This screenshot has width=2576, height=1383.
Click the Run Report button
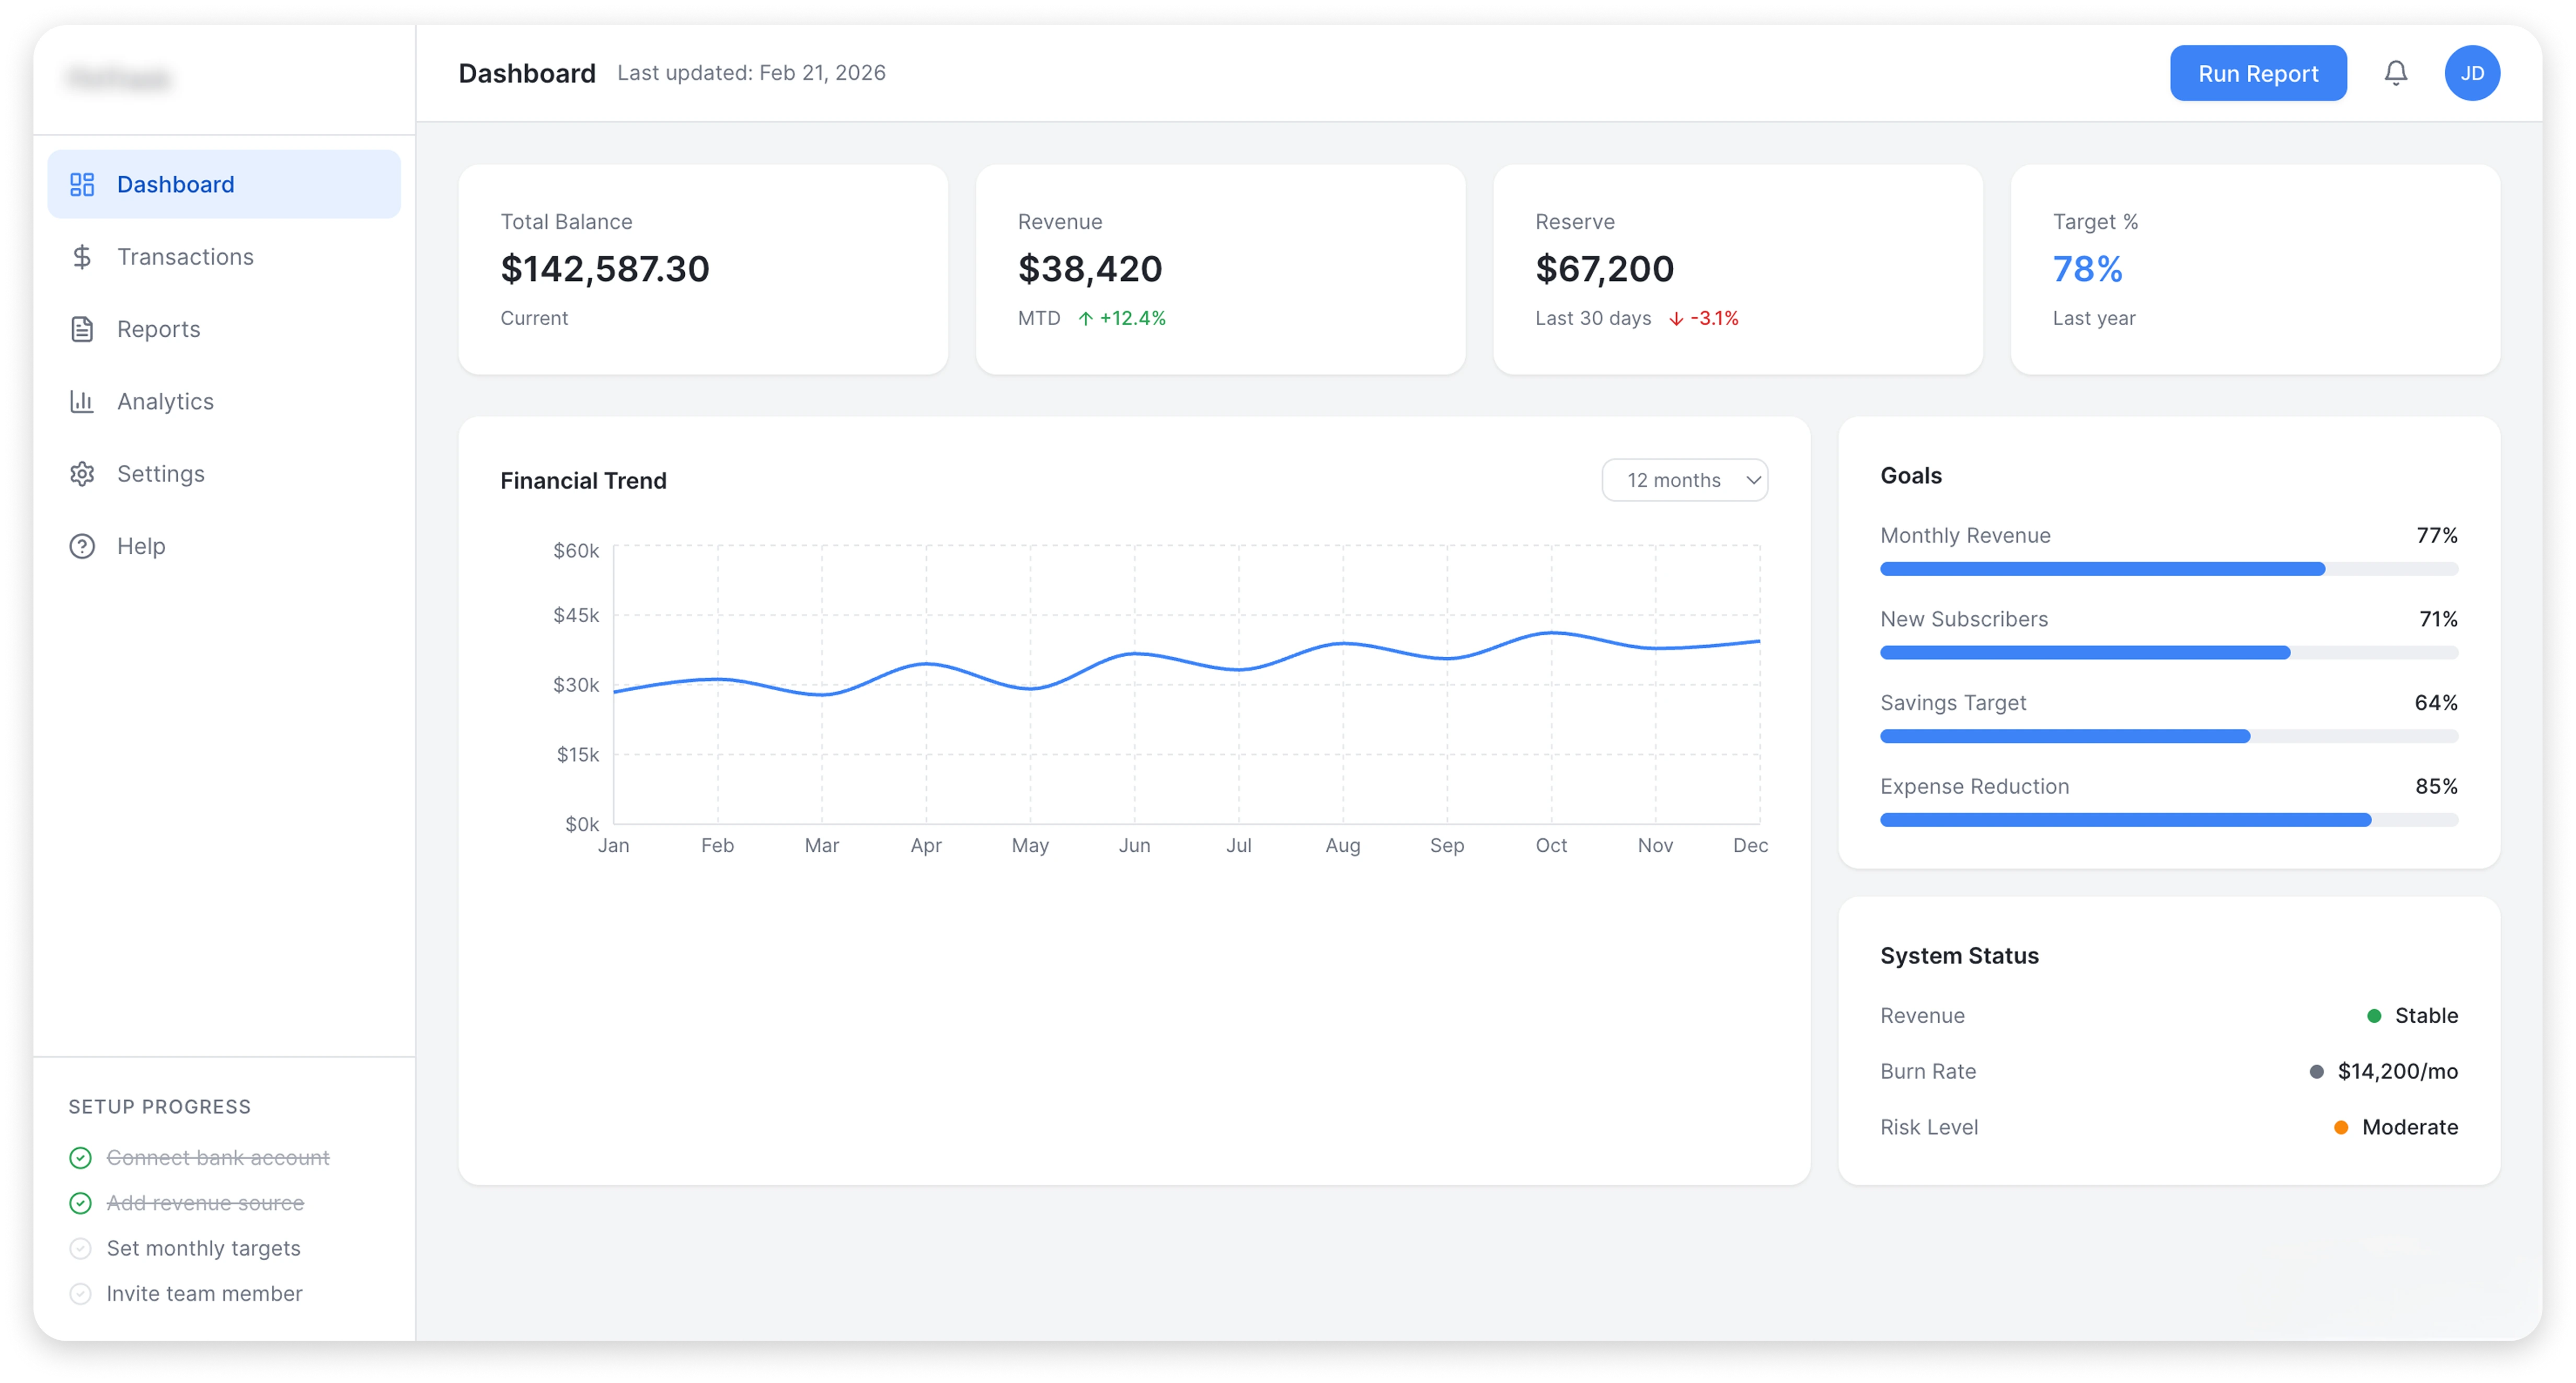click(x=2258, y=73)
